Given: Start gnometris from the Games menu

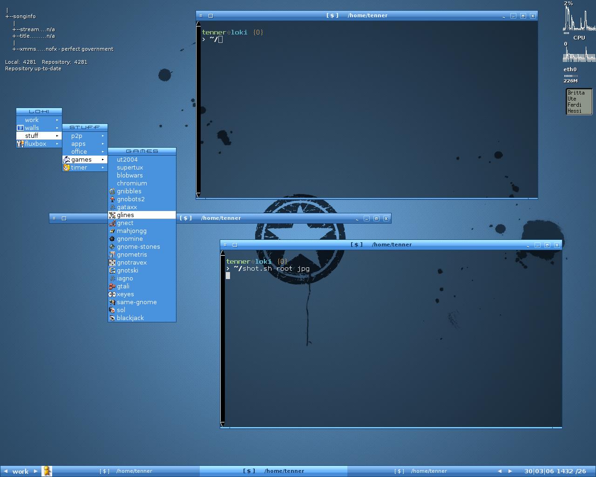Looking at the screenshot, I should coord(142,254).
